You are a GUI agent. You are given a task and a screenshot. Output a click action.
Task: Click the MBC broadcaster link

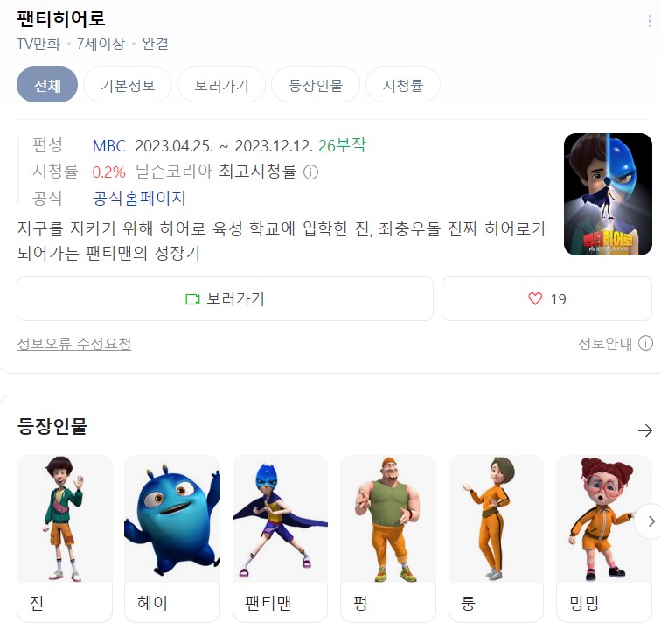[x=108, y=146]
